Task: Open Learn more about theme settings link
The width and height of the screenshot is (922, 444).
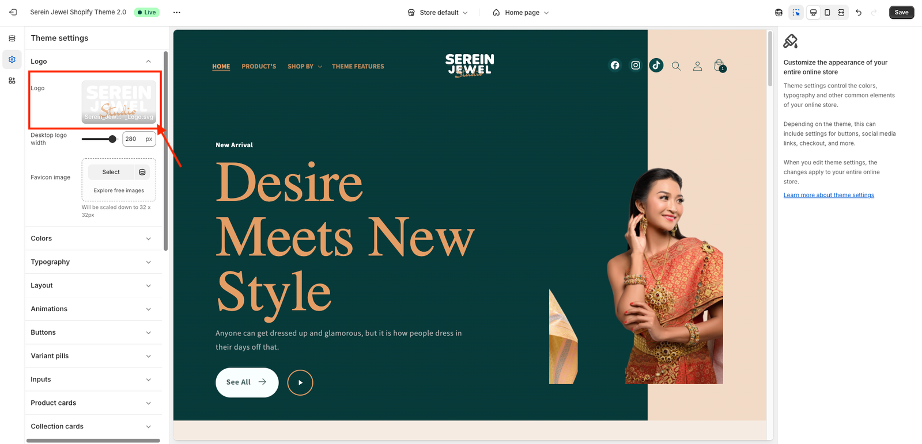Action: tap(829, 195)
